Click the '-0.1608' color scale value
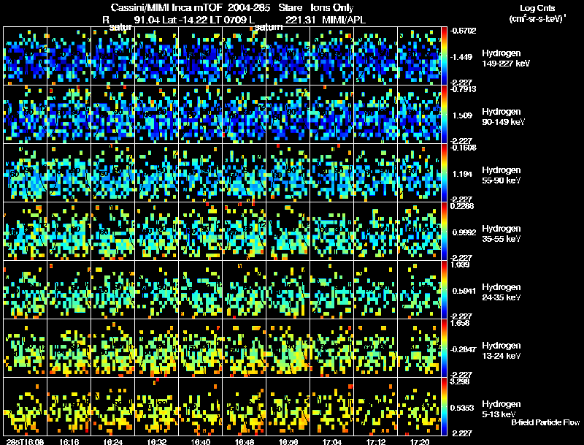The height and width of the screenshot is (445, 584). [463, 148]
